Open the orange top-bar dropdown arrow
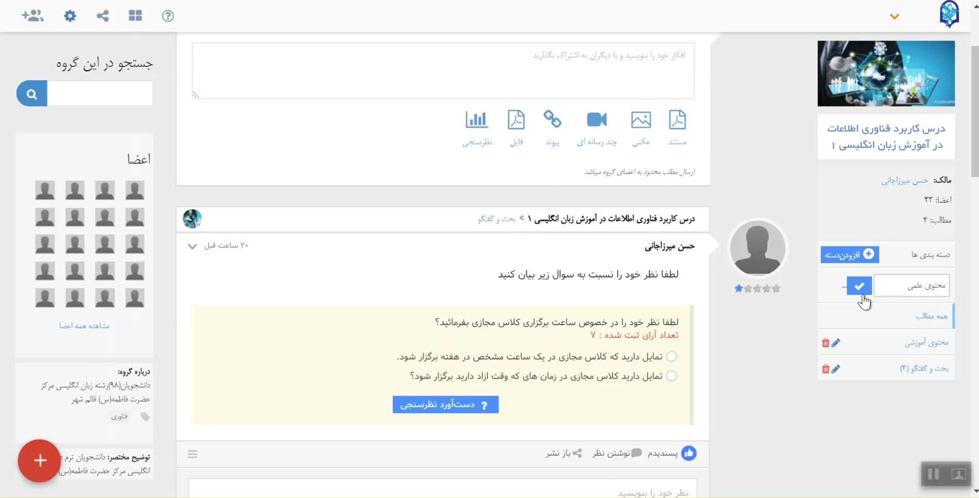Image resolution: width=979 pixels, height=498 pixels. [x=895, y=16]
